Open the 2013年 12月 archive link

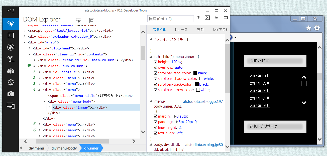point(260,106)
